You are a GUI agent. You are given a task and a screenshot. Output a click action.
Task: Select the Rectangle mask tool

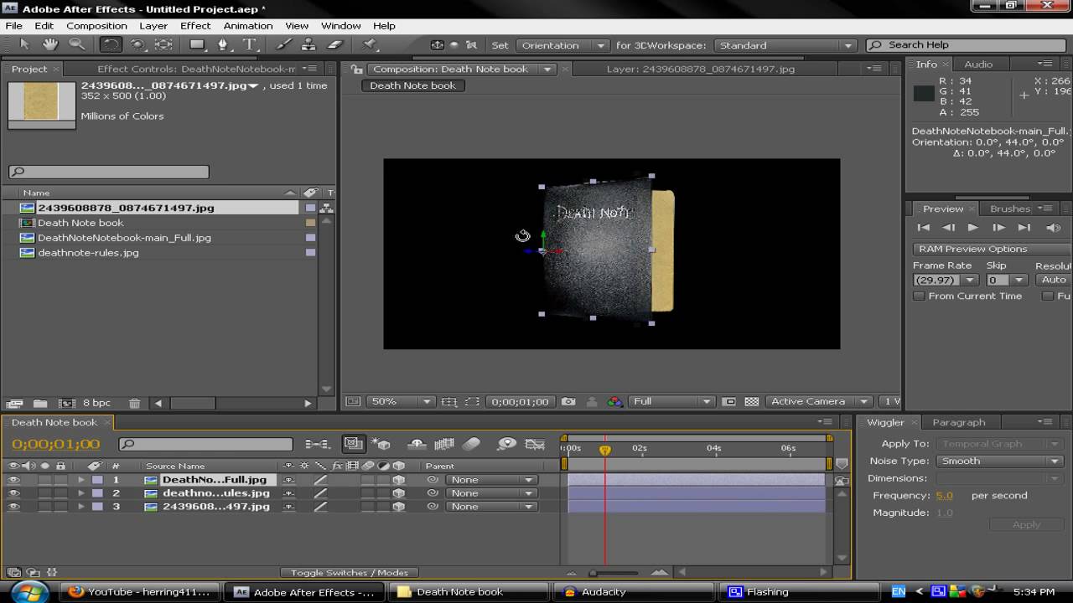point(198,45)
